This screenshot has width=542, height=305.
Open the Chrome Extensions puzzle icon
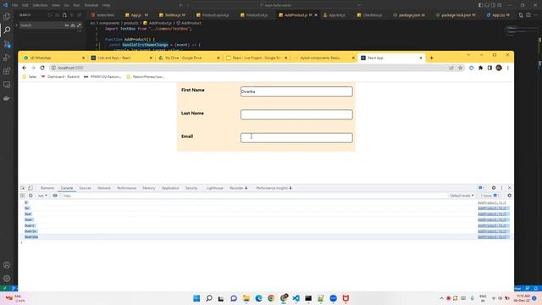(480, 68)
